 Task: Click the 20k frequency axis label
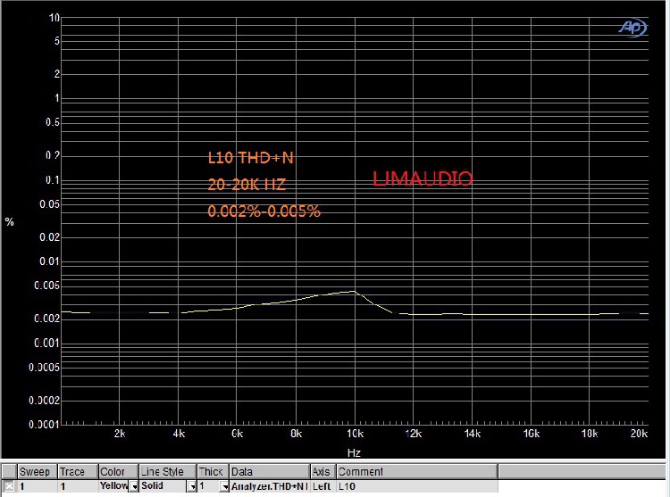pyautogui.click(x=639, y=434)
